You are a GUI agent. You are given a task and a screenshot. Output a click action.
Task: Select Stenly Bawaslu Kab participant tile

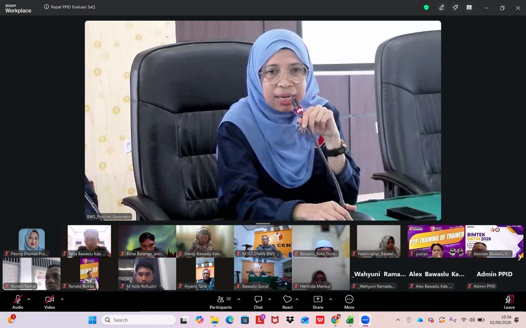pyautogui.click(x=205, y=241)
